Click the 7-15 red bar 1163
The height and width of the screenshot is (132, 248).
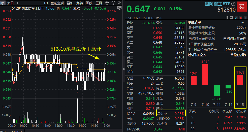pos(240,80)
